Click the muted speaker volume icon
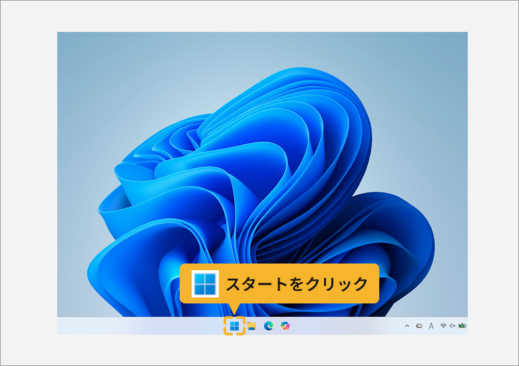The image size is (519, 366). 452,326
